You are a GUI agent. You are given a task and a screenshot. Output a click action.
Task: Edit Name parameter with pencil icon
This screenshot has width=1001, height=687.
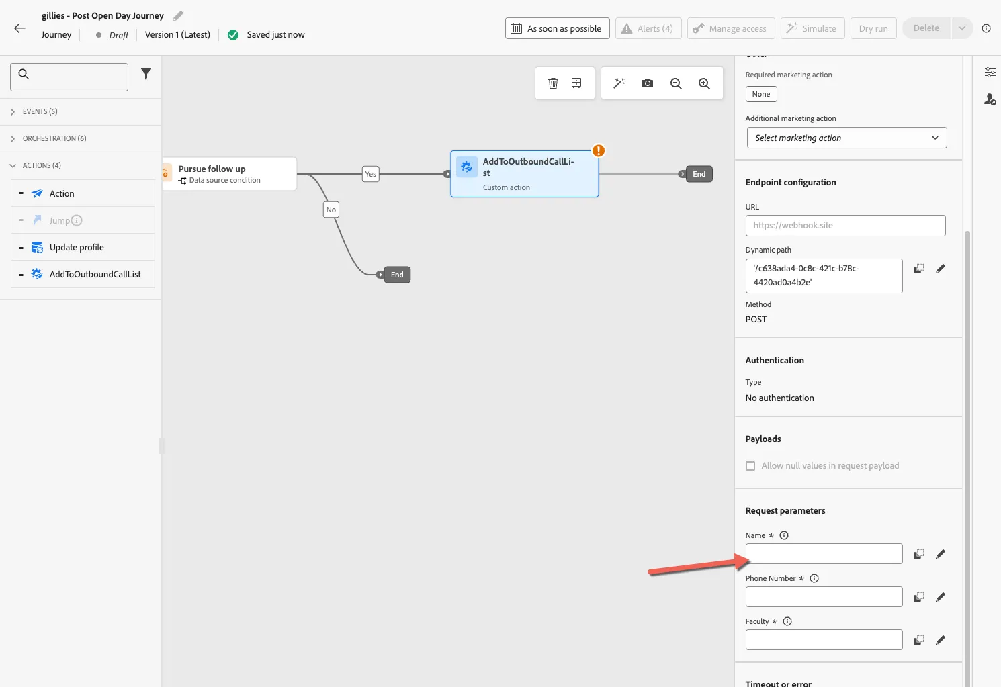941,554
